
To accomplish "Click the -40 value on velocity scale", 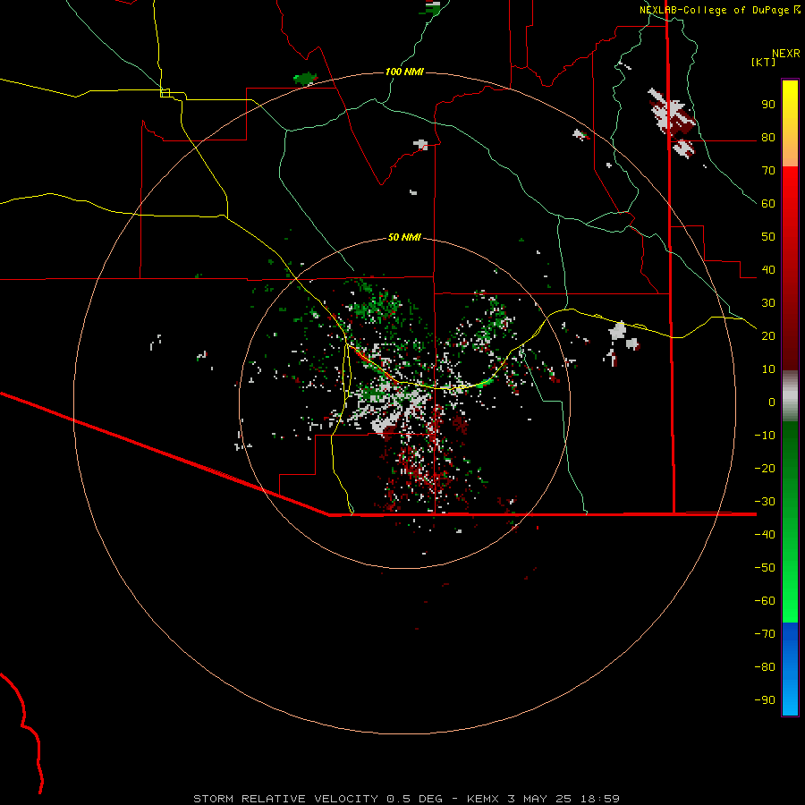I will [765, 535].
